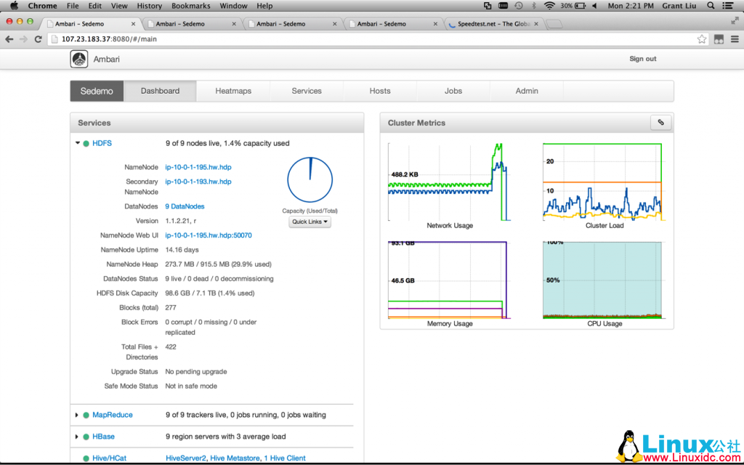Click the Spotlight search icon
This screenshot has height=465, width=744.
click(710, 5)
